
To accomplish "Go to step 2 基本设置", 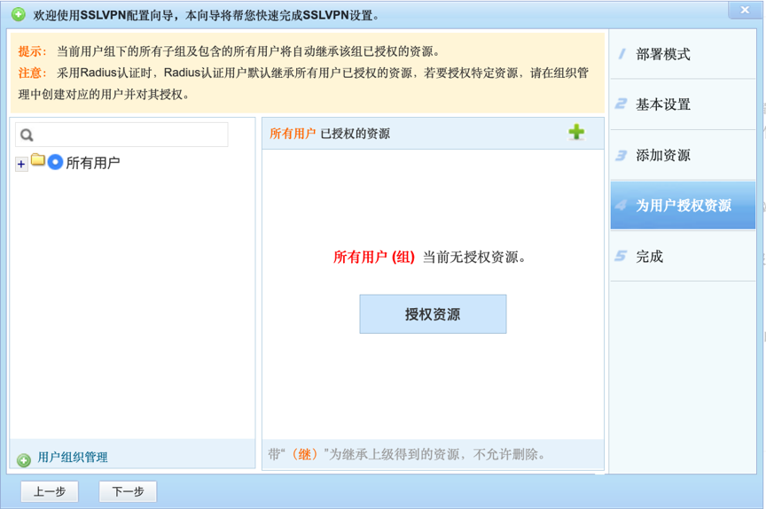I will click(x=683, y=104).
